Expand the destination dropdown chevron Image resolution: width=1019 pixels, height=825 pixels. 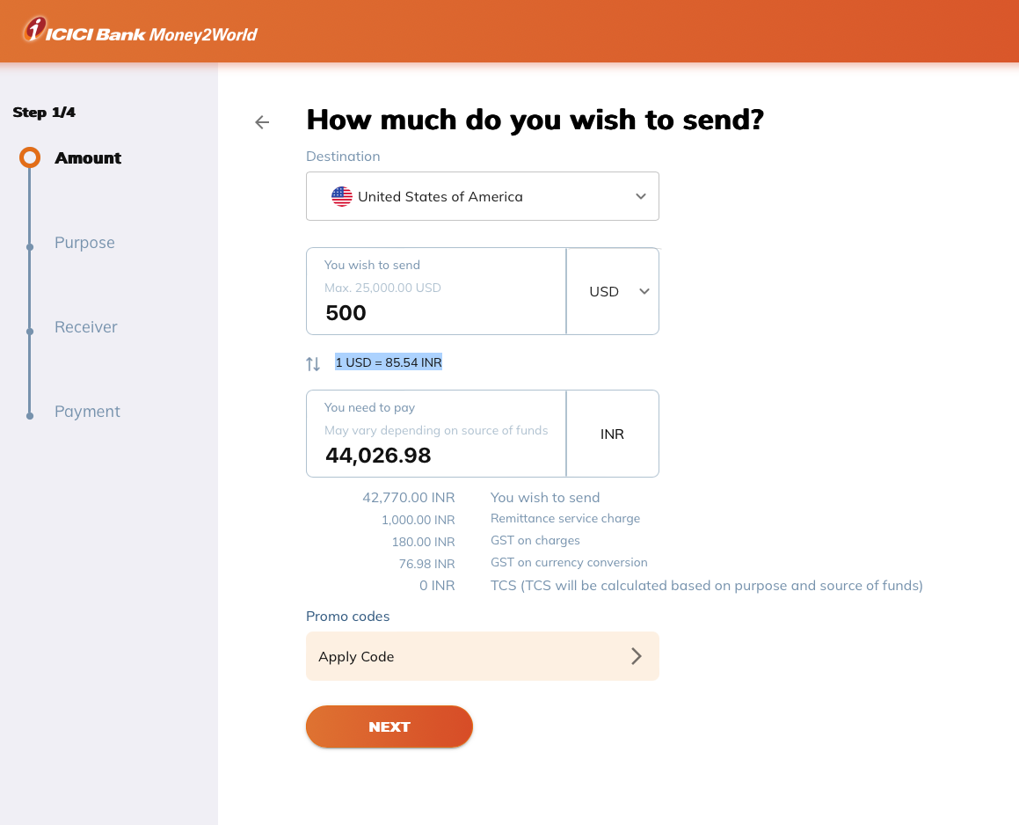641,197
